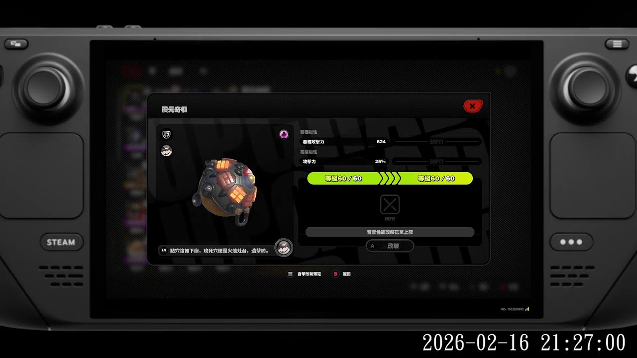Open 音擎改裝預覽 preview menu icon

point(291,274)
